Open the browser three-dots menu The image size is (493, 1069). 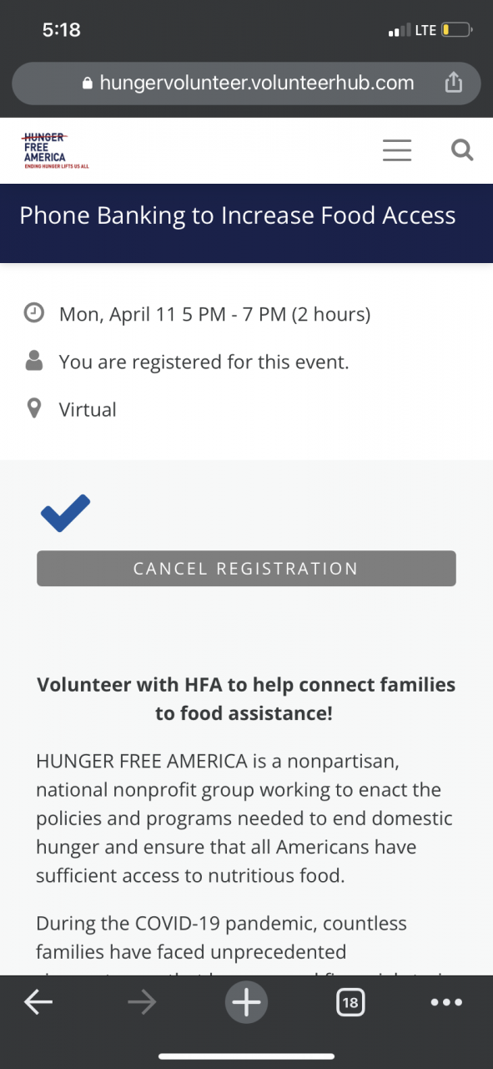[x=446, y=1003]
